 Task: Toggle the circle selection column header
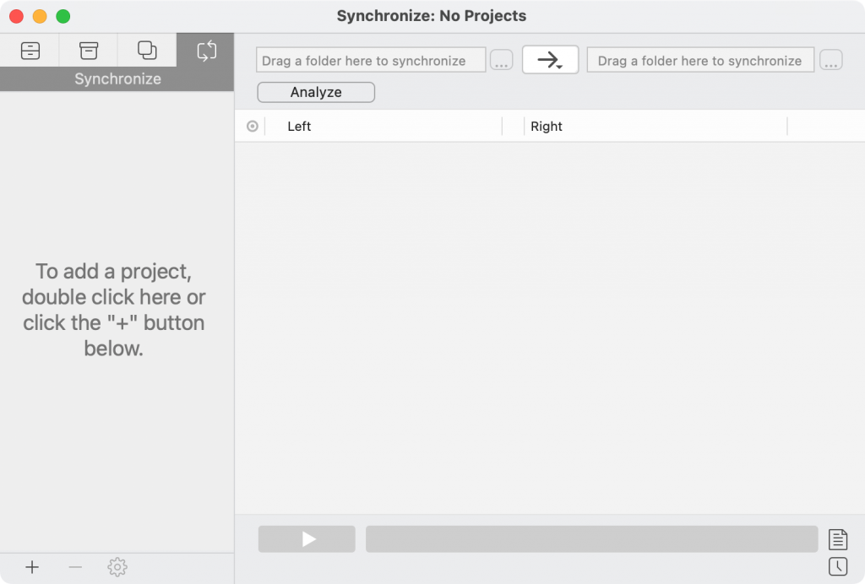tap(252, 127)
